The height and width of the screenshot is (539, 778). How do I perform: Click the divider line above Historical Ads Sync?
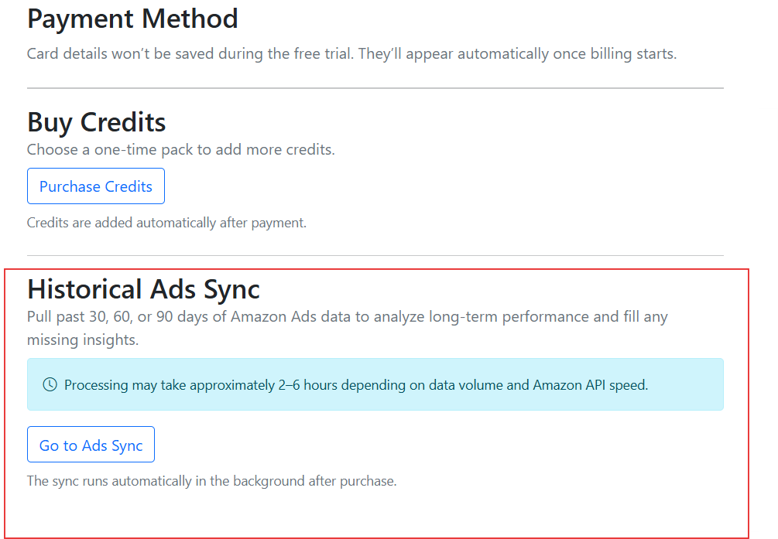[x=375, y=255]
